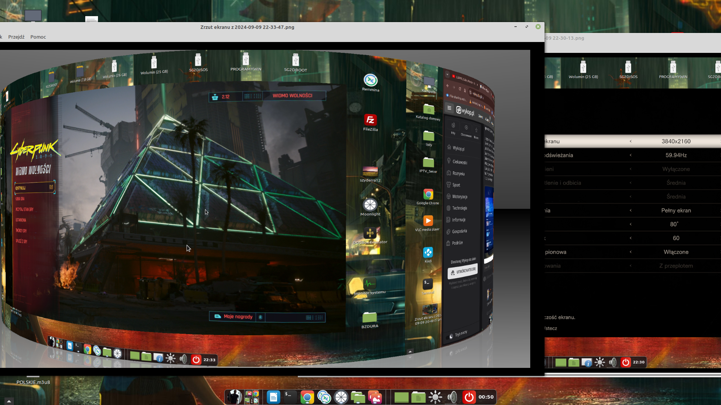721x405 pixels.
Task: Open the Przejdź menu
Action: pos(16,37)
